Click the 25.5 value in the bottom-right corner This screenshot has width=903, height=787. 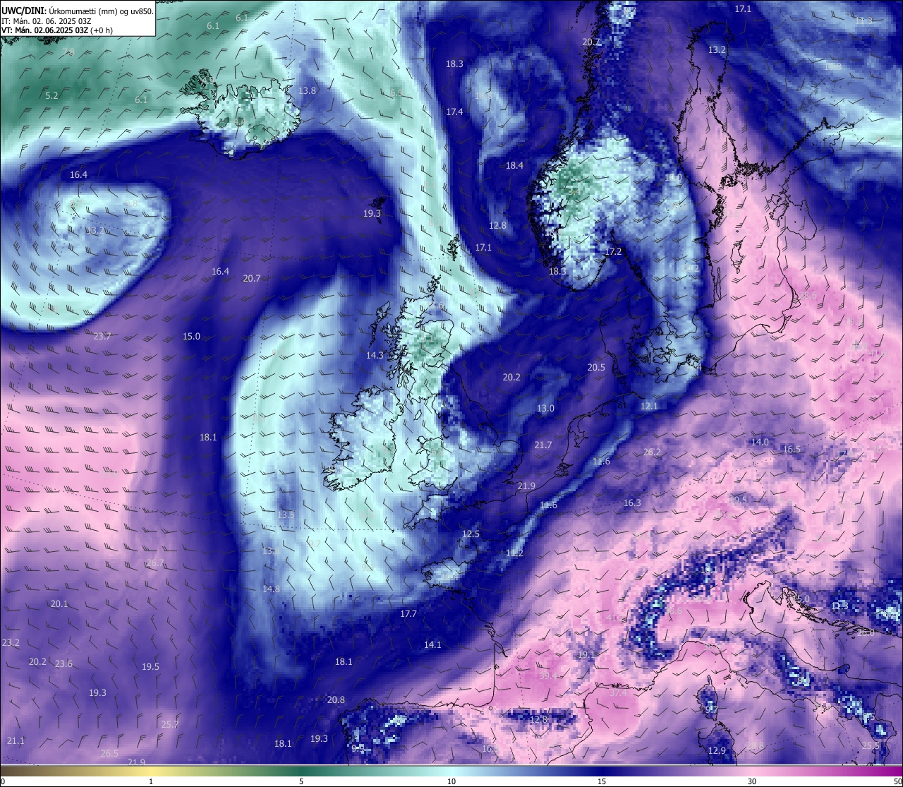[x=871, y=745]
